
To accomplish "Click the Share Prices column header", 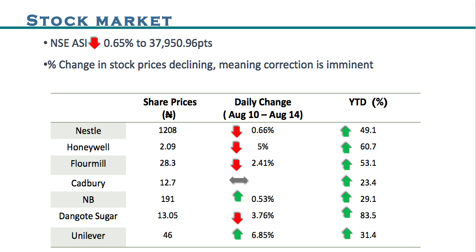I will click(x=170, y=108).
